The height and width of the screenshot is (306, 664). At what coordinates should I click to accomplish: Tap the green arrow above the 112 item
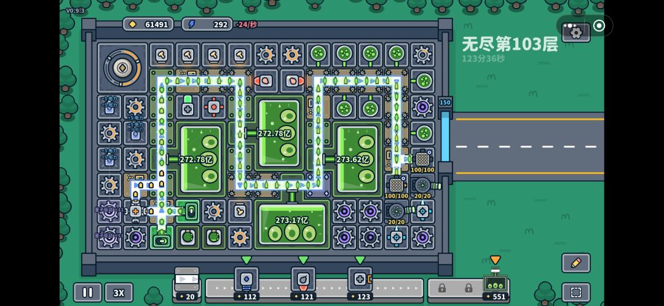[247, 260]
